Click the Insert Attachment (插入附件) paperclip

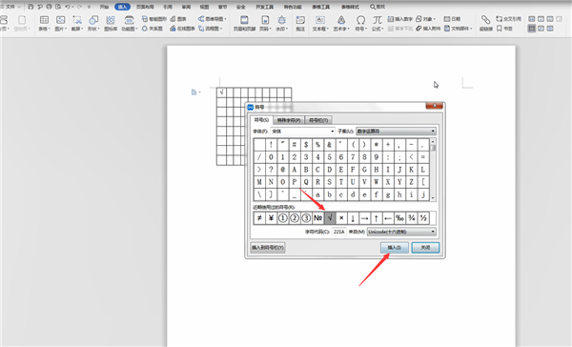pos(428,28)
